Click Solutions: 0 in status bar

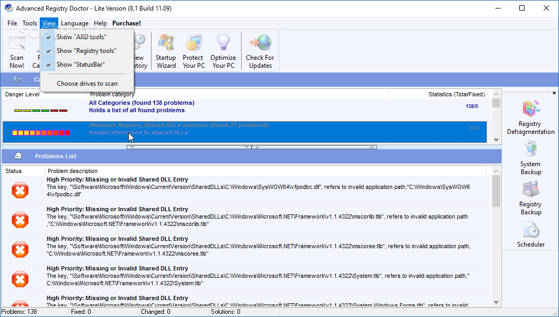pos(226,312)
